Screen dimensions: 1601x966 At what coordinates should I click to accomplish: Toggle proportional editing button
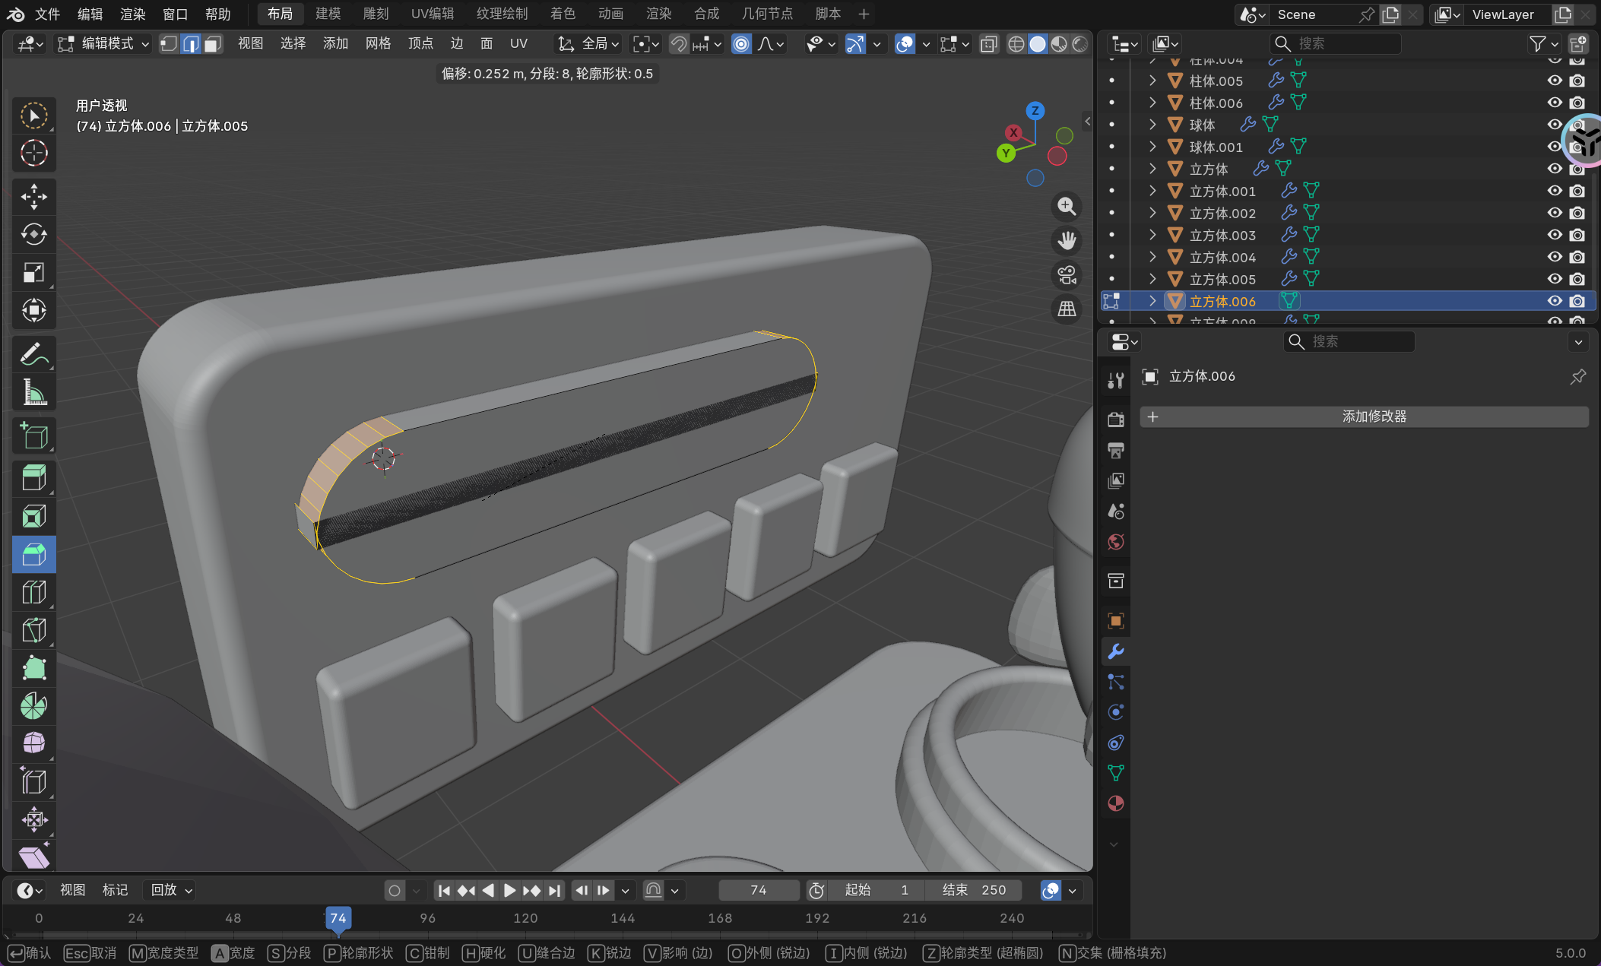pyautogui.click(x=741, y=44)
